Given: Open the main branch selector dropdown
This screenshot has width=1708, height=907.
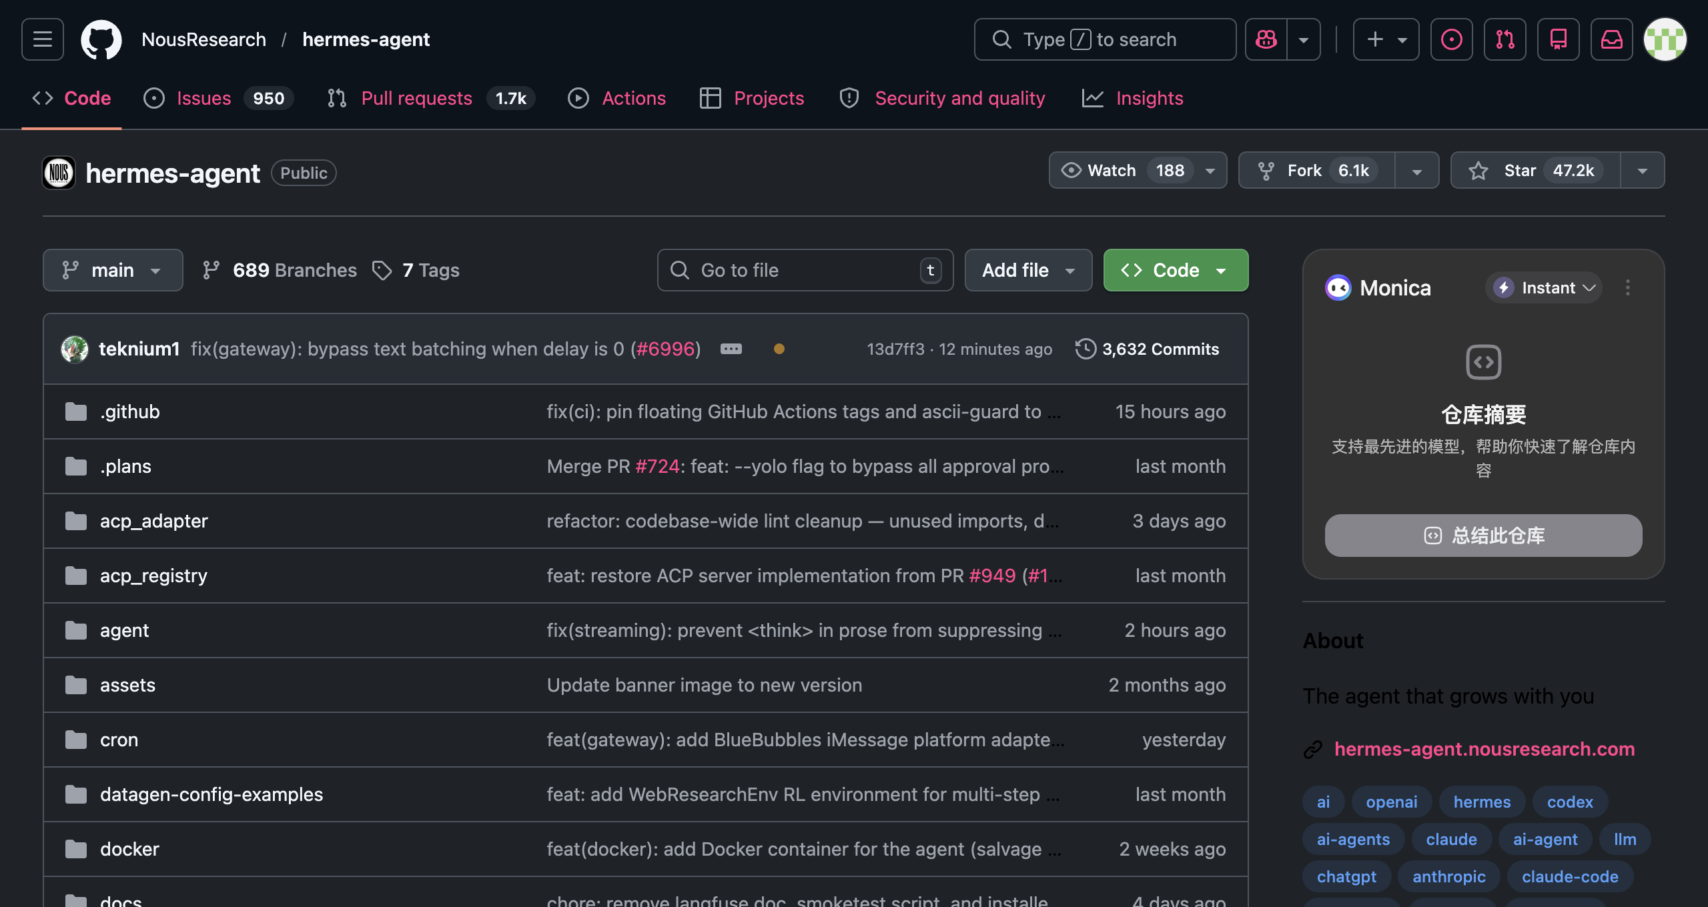Looking at the screenshot, I should click(113, 270).
